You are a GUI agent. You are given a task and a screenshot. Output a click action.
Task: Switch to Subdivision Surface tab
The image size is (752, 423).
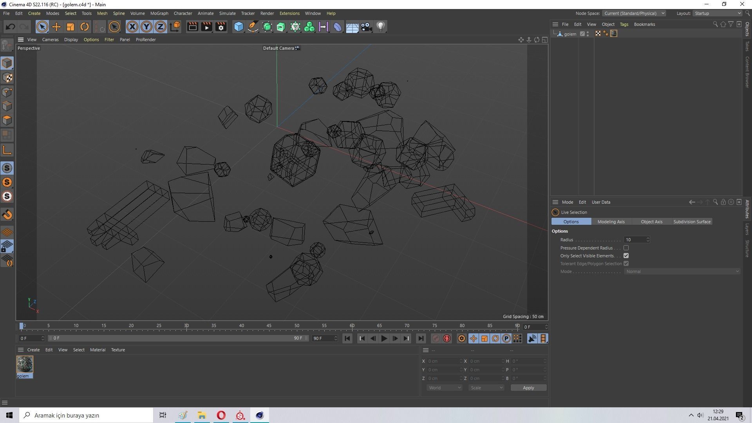[692, 222]
